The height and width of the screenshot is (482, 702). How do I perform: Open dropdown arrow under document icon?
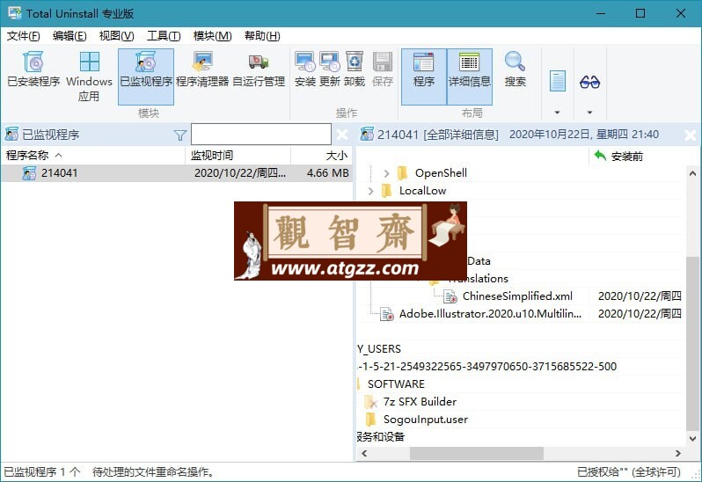point(558,113)
